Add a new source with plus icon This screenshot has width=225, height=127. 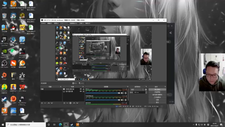(64, 103)
